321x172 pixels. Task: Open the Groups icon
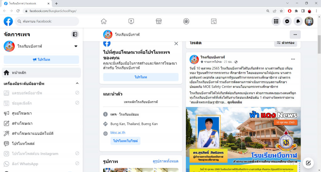click(x=186, y=21)
